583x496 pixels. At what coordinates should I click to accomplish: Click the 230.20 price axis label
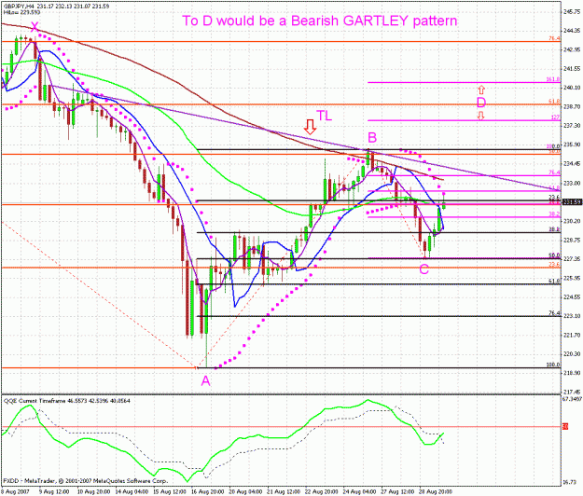pos(572,221)
